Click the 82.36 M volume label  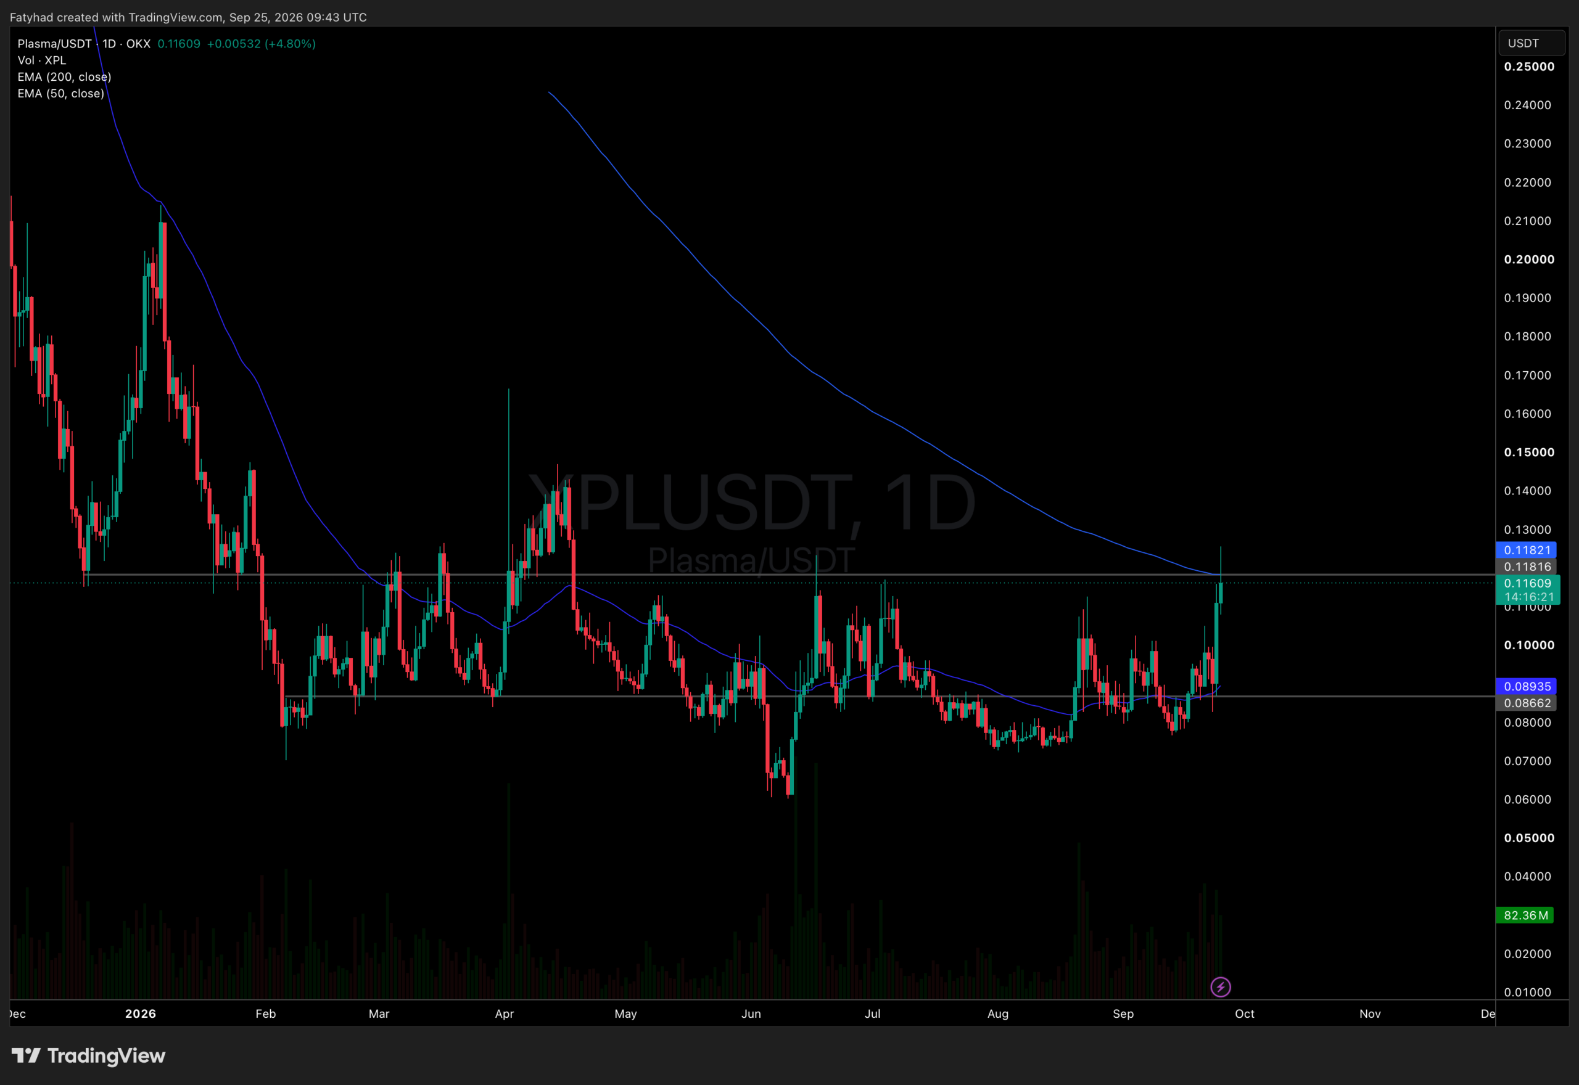1525,915
